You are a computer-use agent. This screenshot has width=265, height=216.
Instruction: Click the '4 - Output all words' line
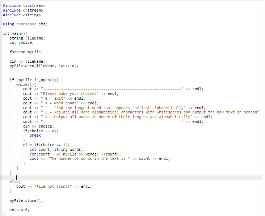[118, 117]
